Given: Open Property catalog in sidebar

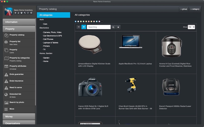Looking at the screenshot, I should tap(19, 35).
